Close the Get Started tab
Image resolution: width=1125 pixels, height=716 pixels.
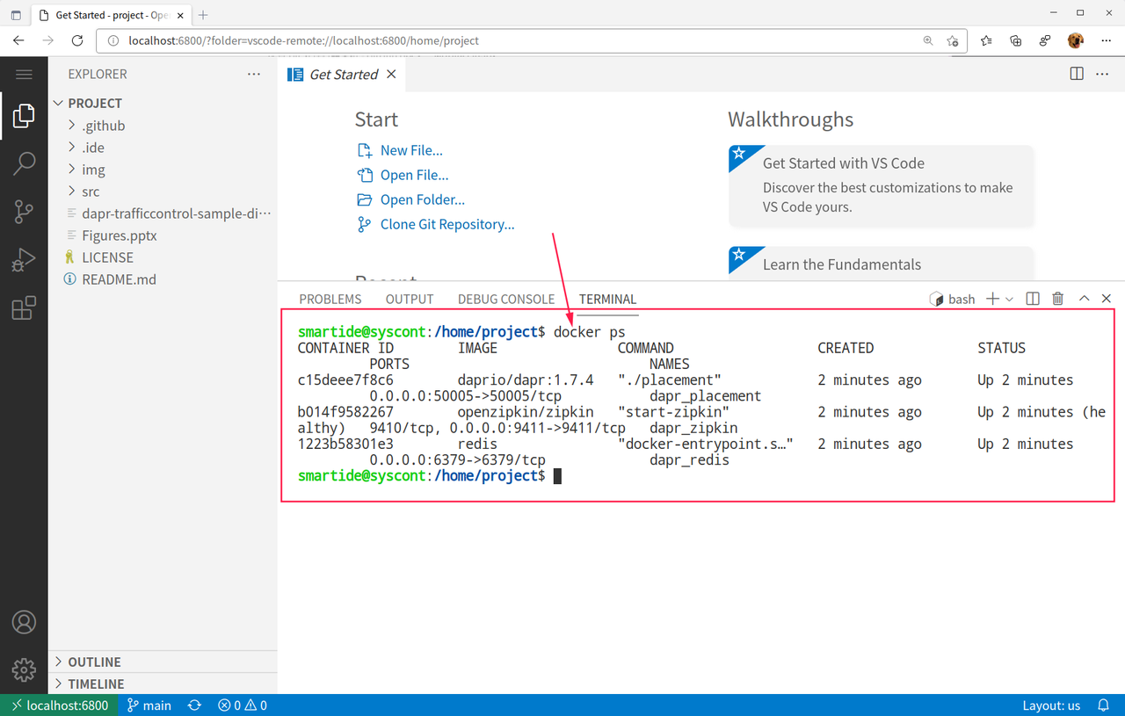click(x=391, y=75)
